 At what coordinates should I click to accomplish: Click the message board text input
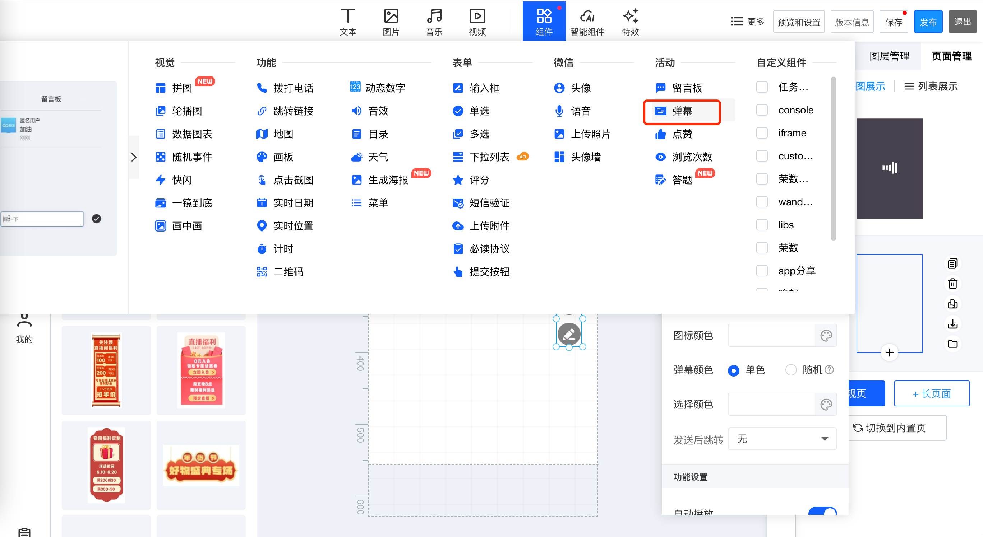click(43, 219)
